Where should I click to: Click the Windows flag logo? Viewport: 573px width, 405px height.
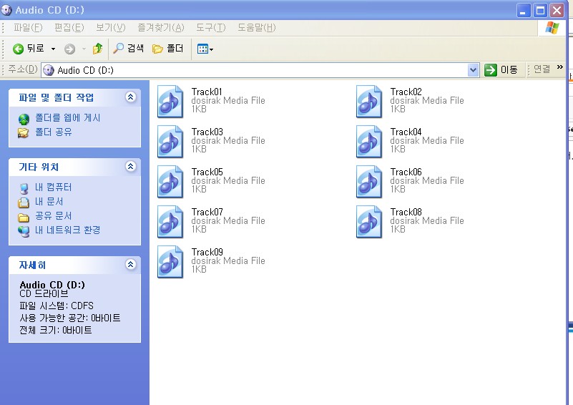pyautogui.click(x=552, y=28)
